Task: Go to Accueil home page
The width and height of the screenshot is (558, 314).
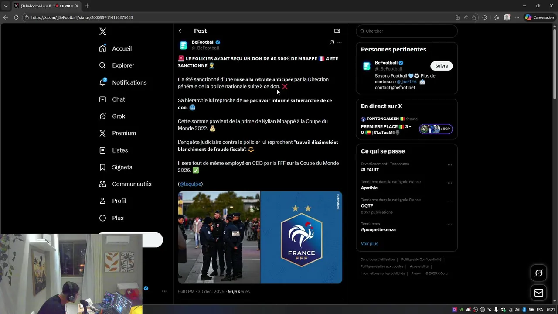Action: [x=116, y=48]
